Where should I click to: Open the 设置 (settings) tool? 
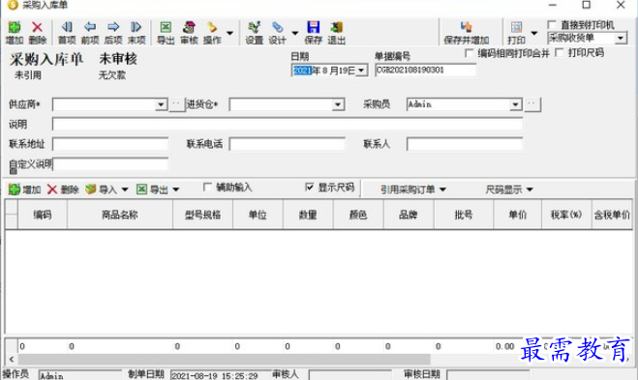tap(255, 33)
